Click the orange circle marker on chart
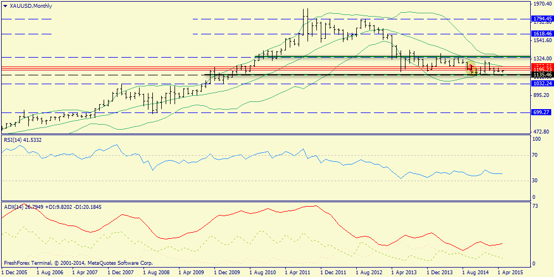Image resolution: width=554 pixels, height=277 pixels. tap(472, 69)
